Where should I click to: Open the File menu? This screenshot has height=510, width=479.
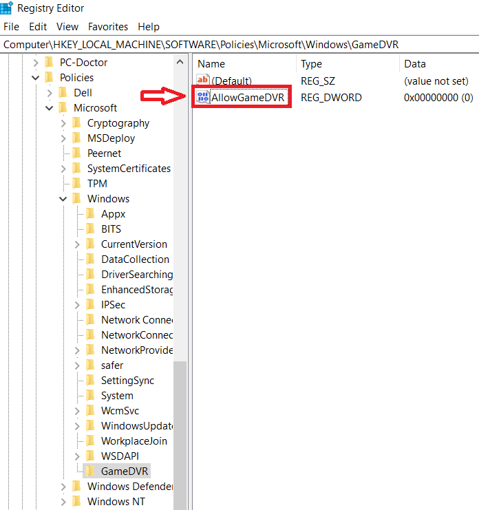[x=11, y=27]
